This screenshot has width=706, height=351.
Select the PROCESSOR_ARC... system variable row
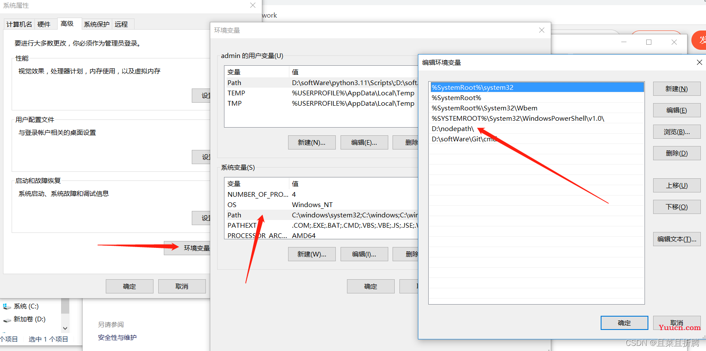(321, 235)
